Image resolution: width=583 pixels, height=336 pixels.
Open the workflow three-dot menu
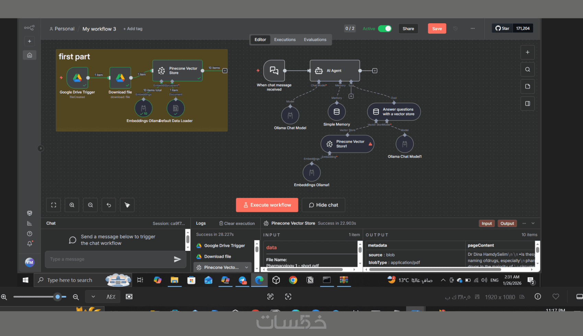pos(473,28)
